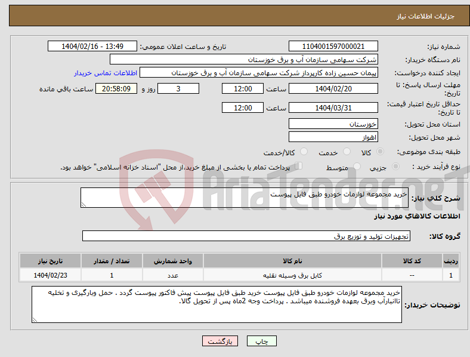Click the کد کالا column header
The height and width of the screenshot is (357, 470).
pos(412,261)
